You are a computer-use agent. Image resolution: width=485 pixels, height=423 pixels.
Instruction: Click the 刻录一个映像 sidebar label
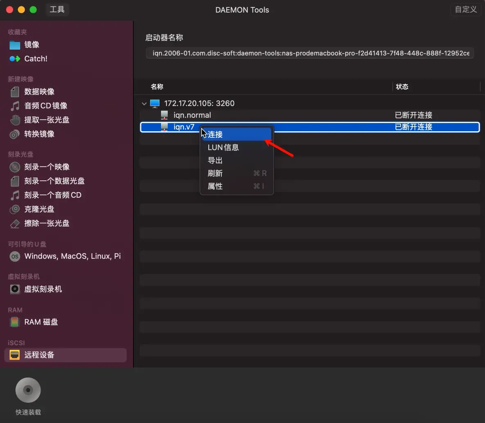[x=47, y=167]
